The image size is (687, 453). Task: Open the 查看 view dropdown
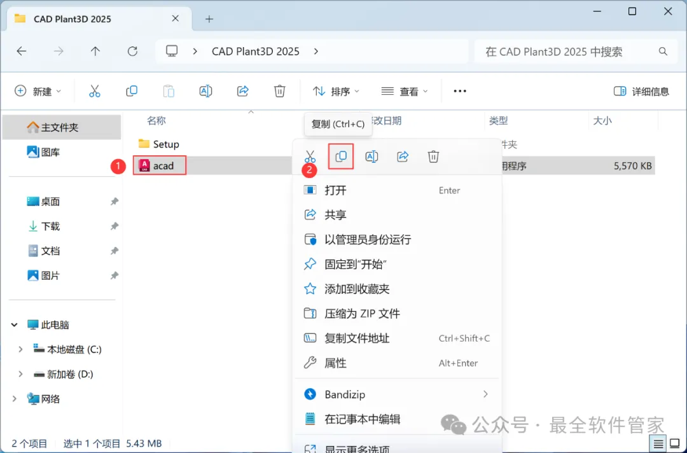coord(405,91)
